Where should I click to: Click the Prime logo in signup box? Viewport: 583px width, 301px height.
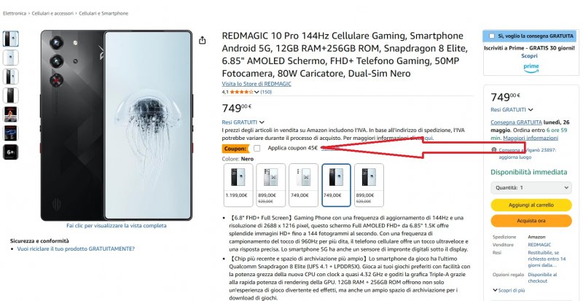tap(531, 68)
